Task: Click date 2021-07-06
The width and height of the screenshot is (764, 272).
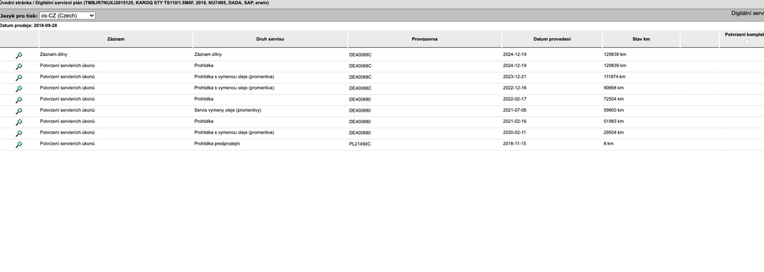Action: pos(515,110)
